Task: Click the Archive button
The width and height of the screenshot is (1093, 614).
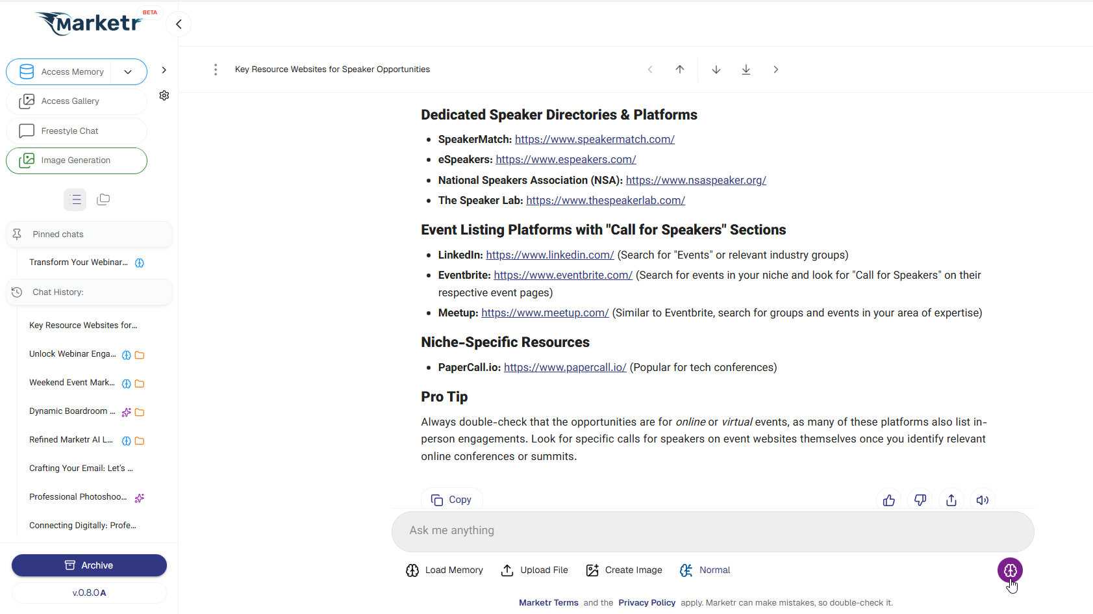Action: [x=89, y=565]
